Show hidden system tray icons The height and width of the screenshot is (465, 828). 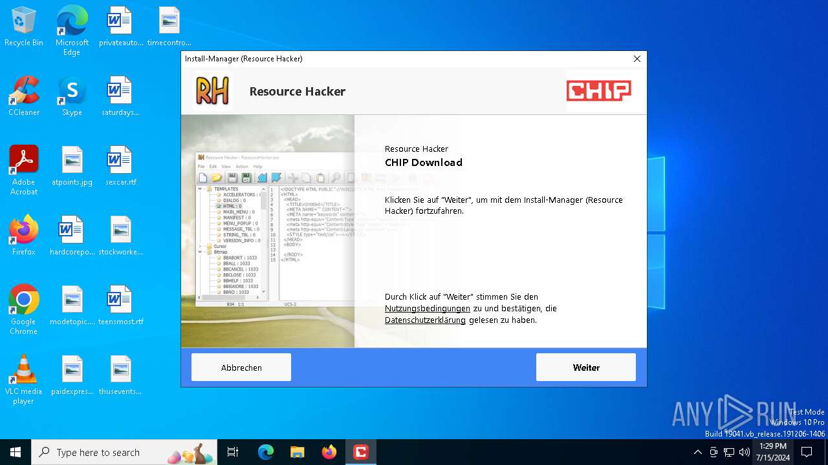(x=697, y=452)
